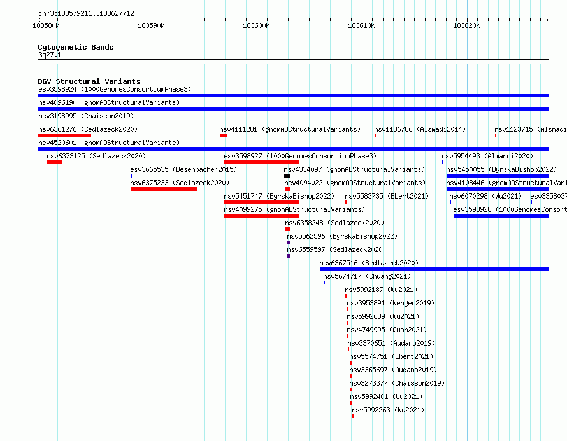Select the esv3598927 red variant bar
Viewport: 567px width, 441px height.
pyautogui.click(x=262, y=162)
